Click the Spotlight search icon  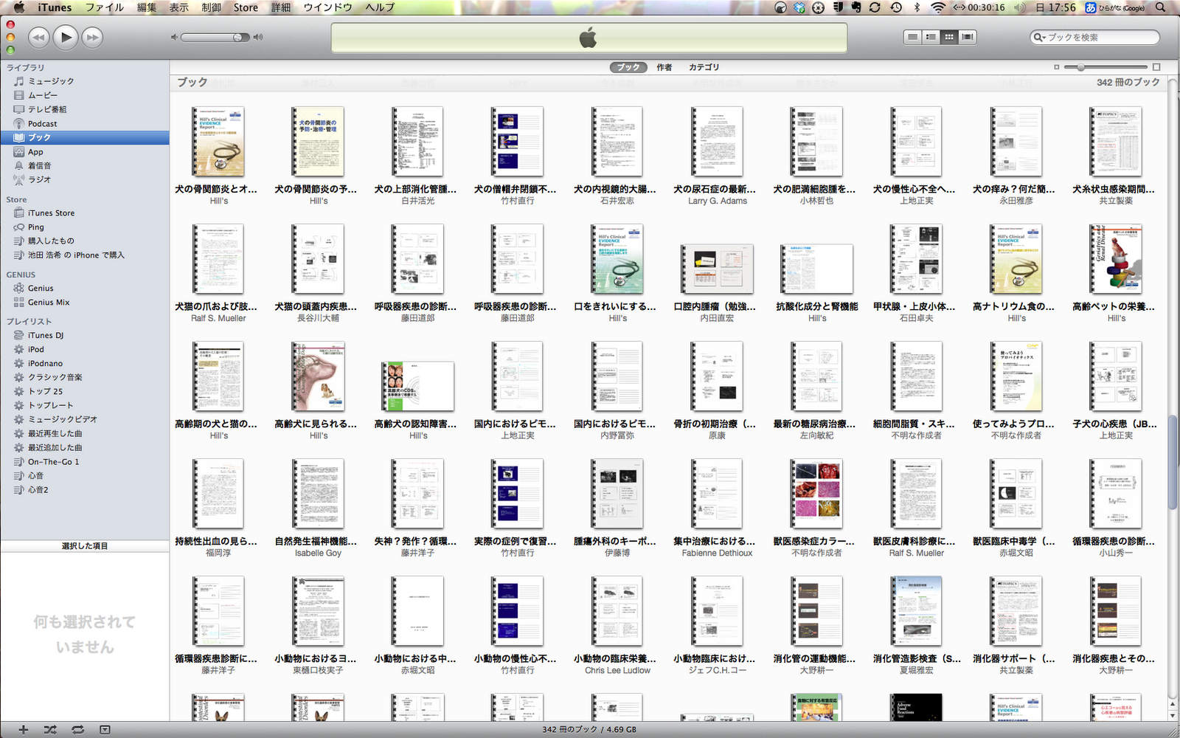coord(1161,7)
